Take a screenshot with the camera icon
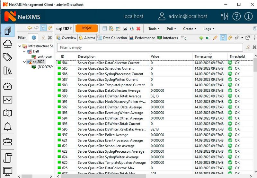The height and width of the screenshot is (178, 257). 125,29
